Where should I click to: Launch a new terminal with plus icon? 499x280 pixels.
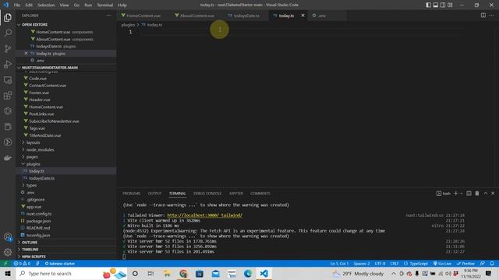click(x=455, y=194)
